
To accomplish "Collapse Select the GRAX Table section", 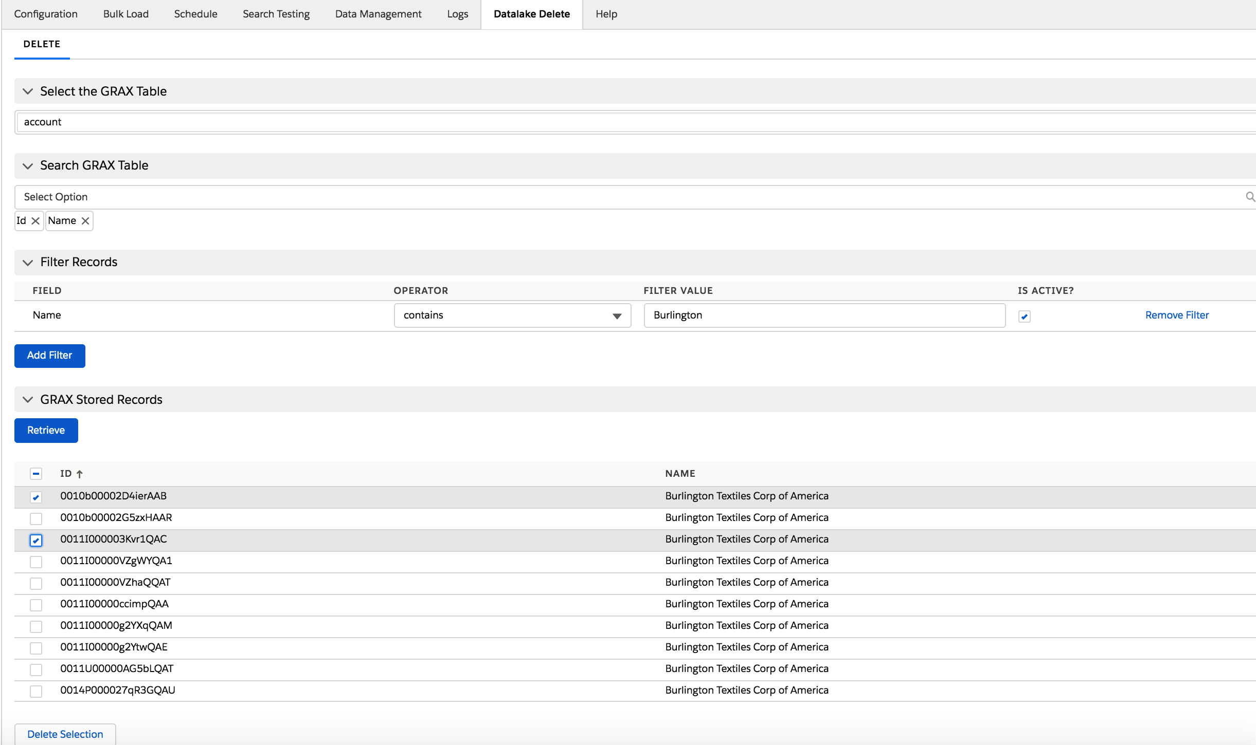I will tap(28, 91).
